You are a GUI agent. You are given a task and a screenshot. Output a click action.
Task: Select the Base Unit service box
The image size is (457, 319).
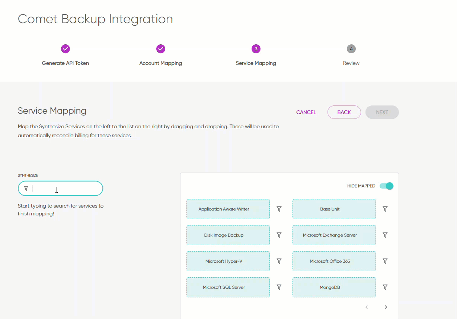[x=334, y=209]
